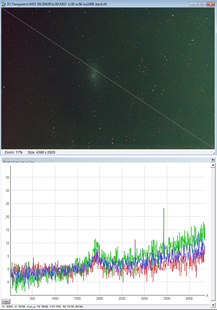217x310 pixels.
Task: Click the M33 galaxy in the image center
Action: coord(93,75)
